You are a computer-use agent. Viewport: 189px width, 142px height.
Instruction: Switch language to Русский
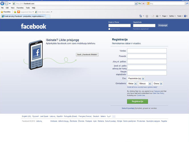pyautogui.click(x=35, y=116)
